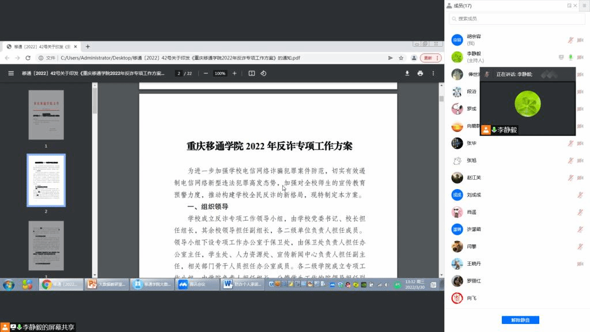Click the rotate counterclockwise icon in PDF toolbar
Viewport: 590px width, 332px height.
click(x=263, y=73)
